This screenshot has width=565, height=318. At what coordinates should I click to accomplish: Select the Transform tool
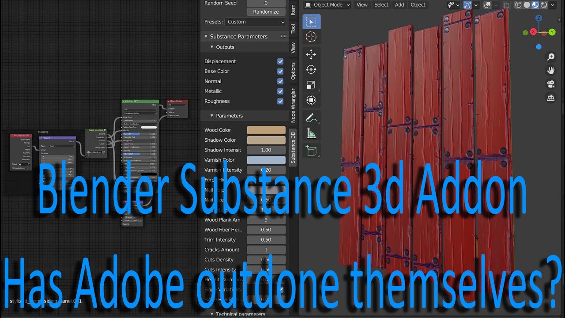point(311,100)
